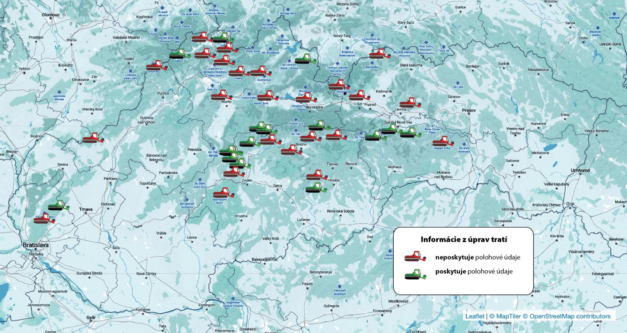This screenshot has width=627, height=333.
Task: Open the red snowcat marker above Levoča
Action: click(x=411, y=103)
